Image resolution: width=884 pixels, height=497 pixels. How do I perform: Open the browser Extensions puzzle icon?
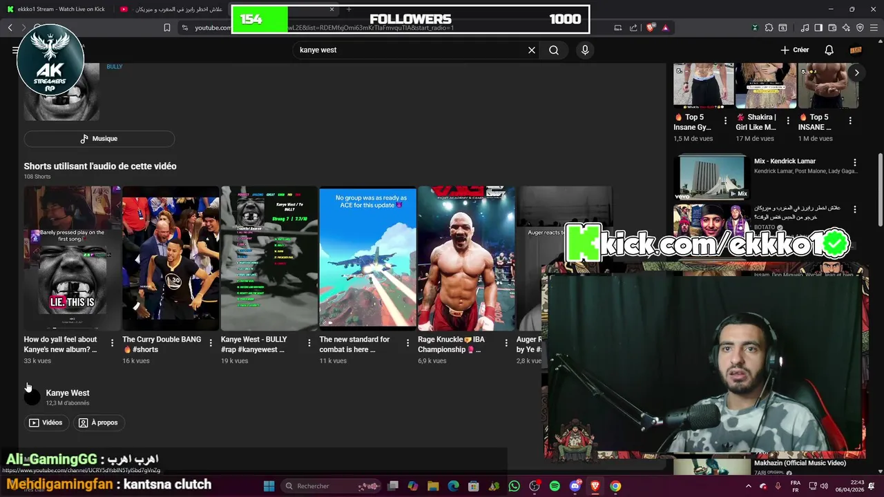tap(769, 28)
